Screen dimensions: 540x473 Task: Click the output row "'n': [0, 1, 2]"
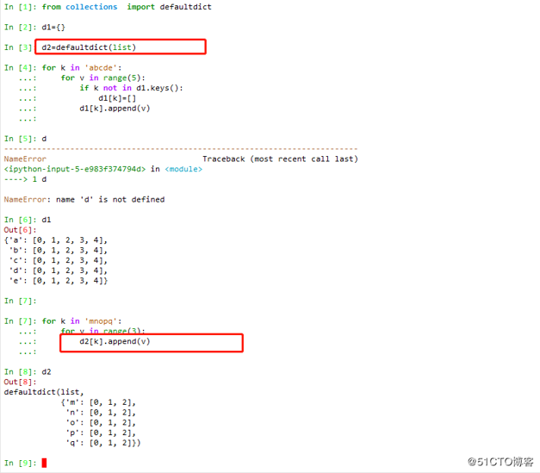(101, 413)
